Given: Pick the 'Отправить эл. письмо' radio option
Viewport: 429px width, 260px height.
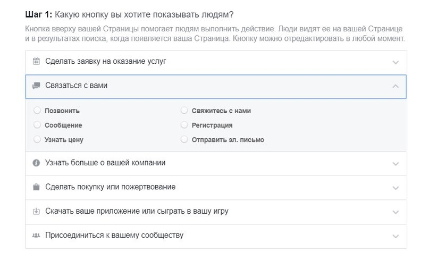Looking at the screenshot, I should pyautogui.click(x=184, y=139).
